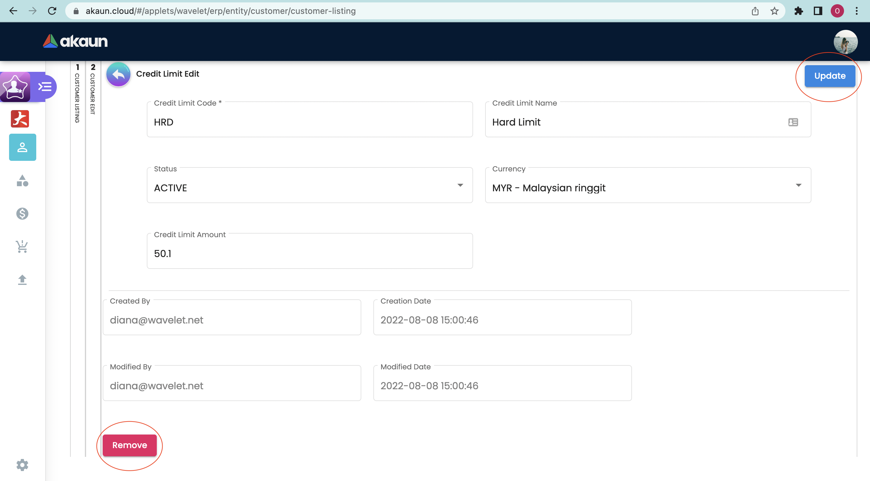Click the Credit Limit Code field
This screenshot has height=481, width=870.
click(309, 122)
